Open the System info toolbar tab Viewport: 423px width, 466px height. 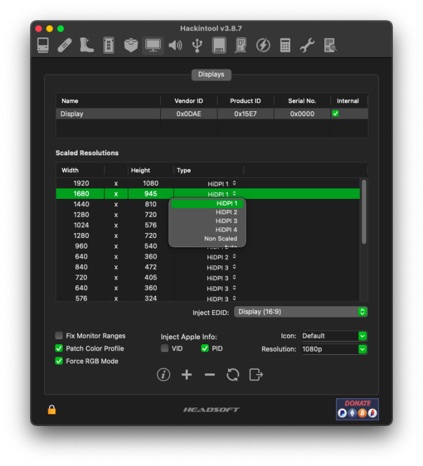pos(43,45)
